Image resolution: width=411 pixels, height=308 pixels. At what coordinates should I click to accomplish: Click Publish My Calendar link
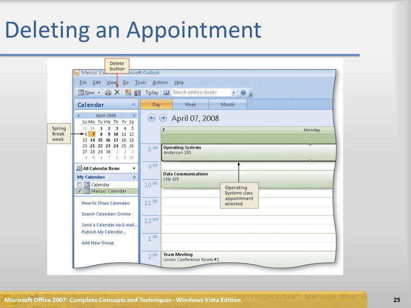point(104,232)
